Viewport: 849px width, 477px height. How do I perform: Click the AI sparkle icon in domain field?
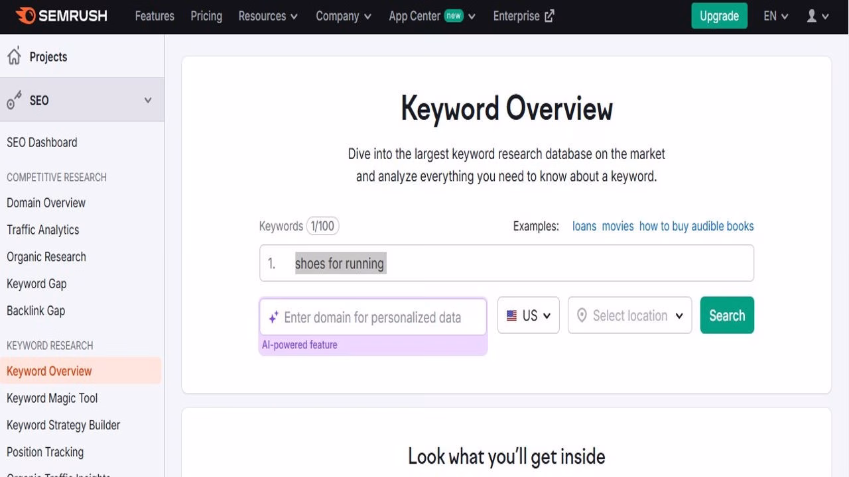(272, 317)
